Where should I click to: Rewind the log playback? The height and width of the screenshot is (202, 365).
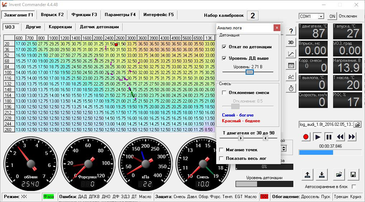click(340, 137)
